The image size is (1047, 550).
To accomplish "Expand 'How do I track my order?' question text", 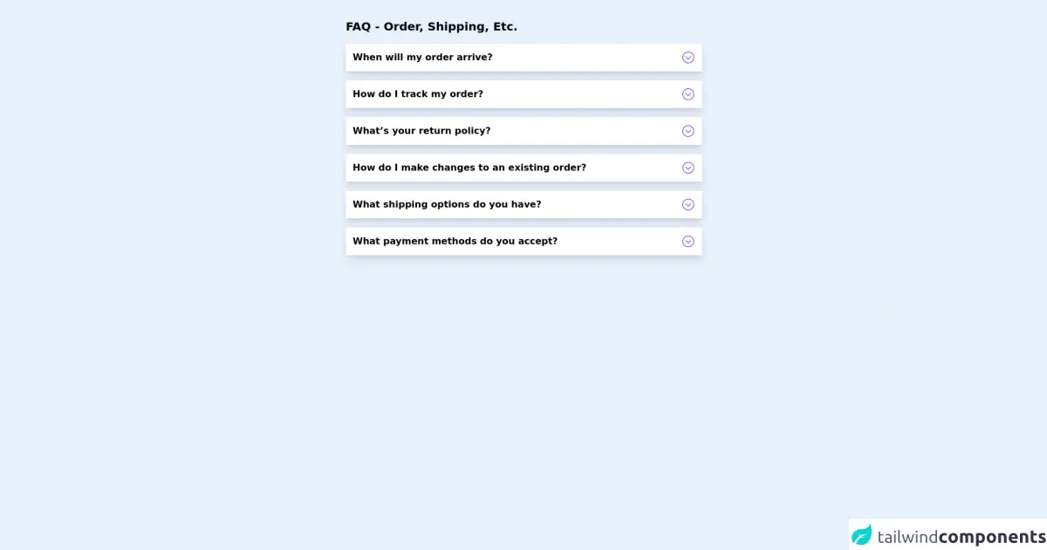I will (x=418, y=94).
